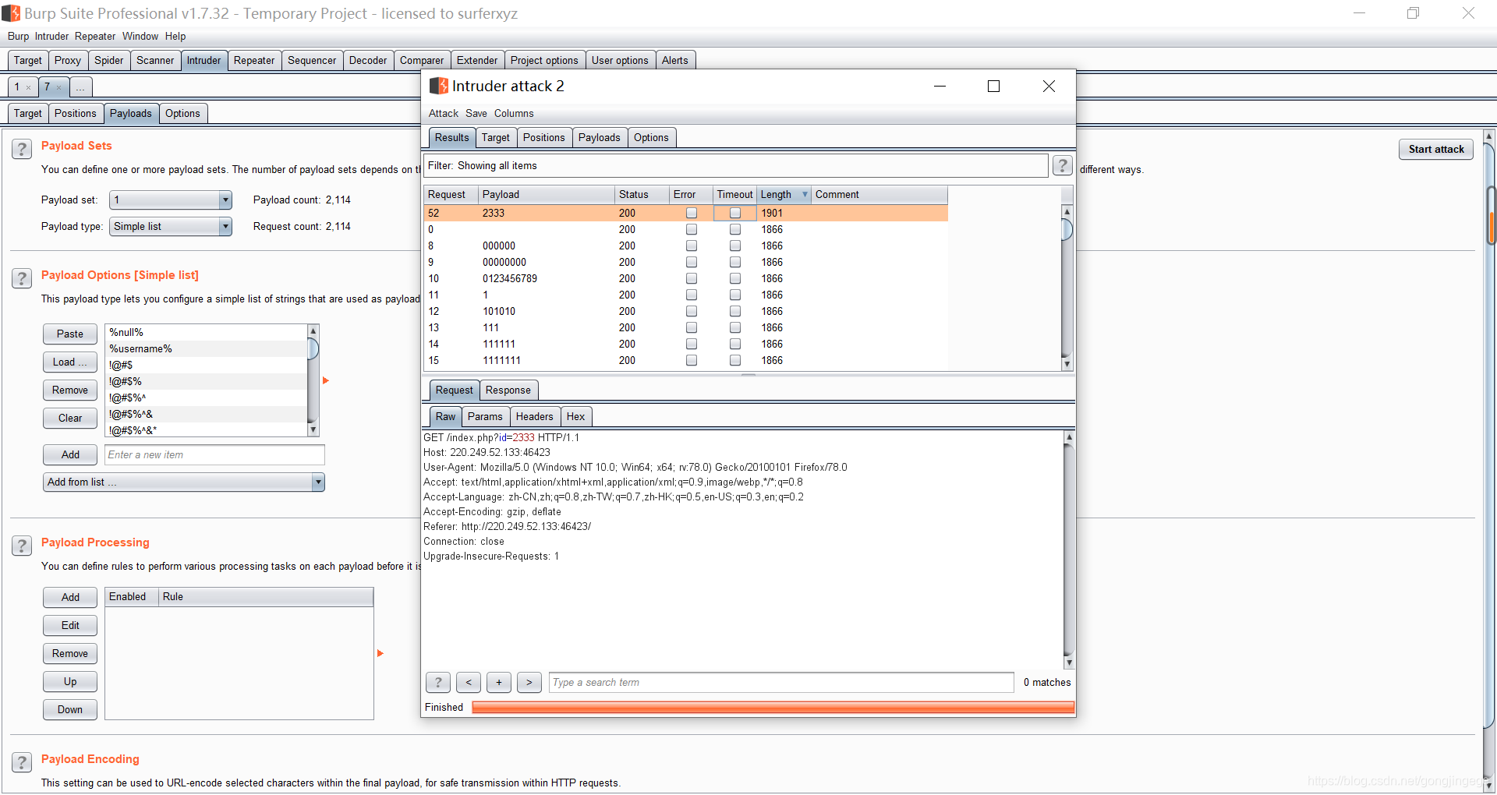Open the Columns menu
Viewport: 1497px width, 795px height.
coord(514,113)
